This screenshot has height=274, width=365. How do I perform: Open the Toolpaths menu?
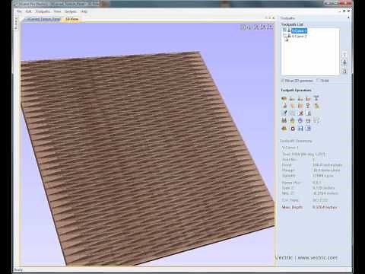coord(43,11)
